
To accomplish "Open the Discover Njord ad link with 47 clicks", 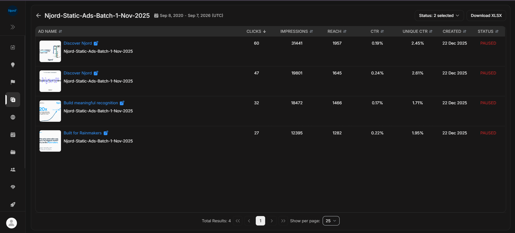I will (78, 73).
